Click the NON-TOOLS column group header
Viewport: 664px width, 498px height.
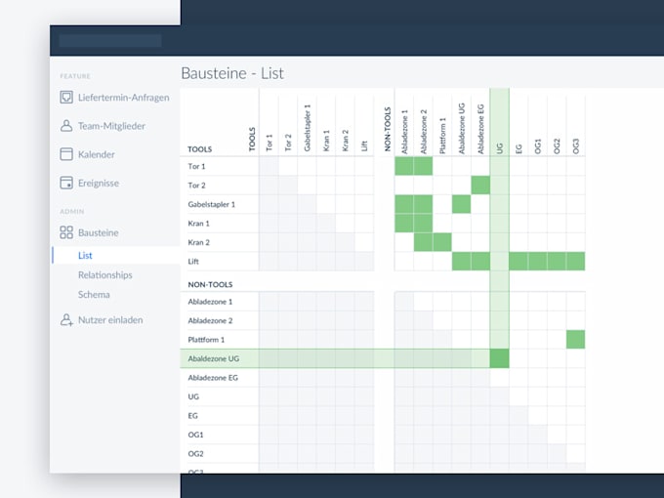point(387,130)
